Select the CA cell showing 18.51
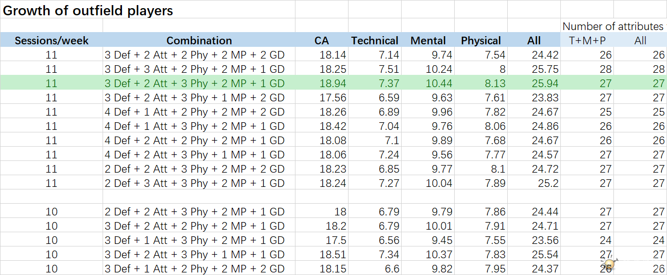Screen dimensions: 667x275 point(333,255)
